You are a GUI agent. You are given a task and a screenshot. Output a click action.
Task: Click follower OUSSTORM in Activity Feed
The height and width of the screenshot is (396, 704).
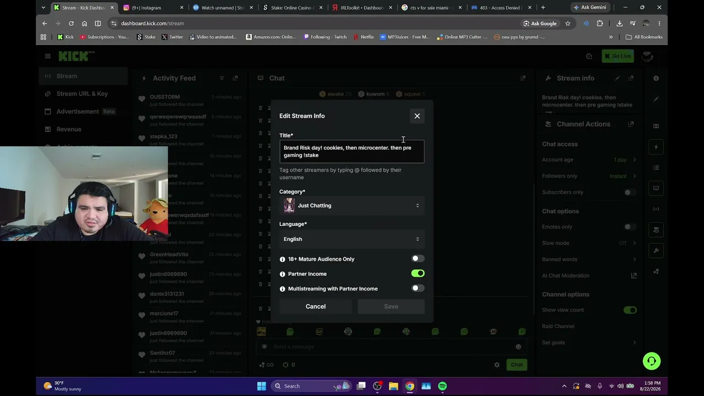pos(165,97)
